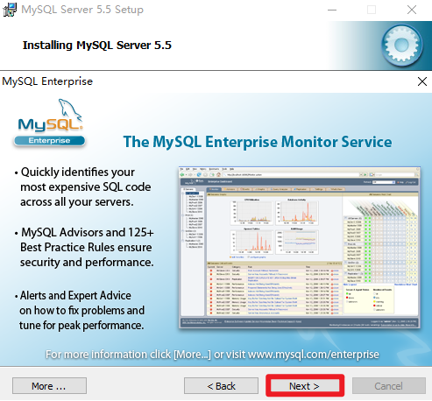Click the Alerts and Expert Advice bullet
Image resolution: width=432 pixels, height=401 pixels.
click(x=80, y=310)
